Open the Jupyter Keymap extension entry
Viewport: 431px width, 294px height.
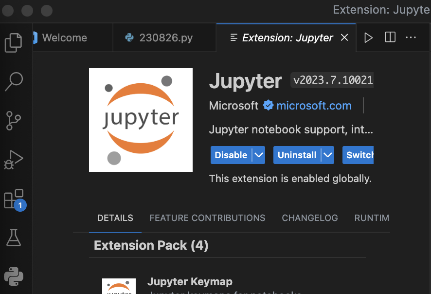pos(190,282)
